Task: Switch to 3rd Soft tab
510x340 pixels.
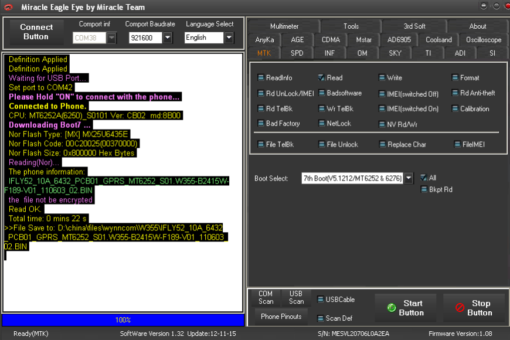Action: (x=414, y=26)
